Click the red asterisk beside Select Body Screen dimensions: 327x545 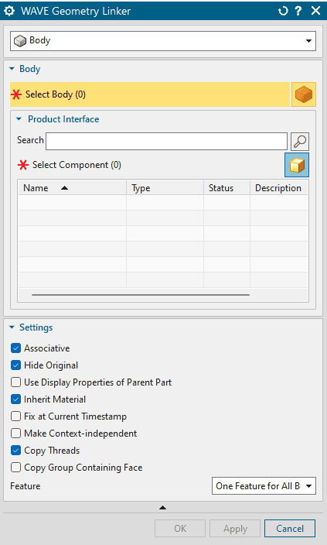tap(16, 94)
